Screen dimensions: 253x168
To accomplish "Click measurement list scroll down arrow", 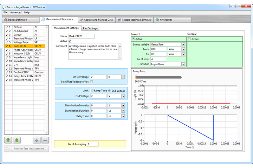I will click(47, 133).
